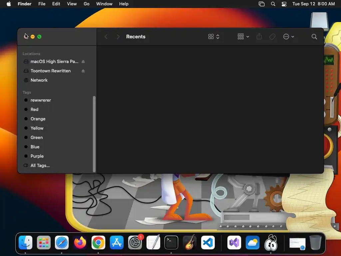Viewport: 341px width, 256px height.
Task: Select the Orange tag
Action: click(x=54, y=119)
